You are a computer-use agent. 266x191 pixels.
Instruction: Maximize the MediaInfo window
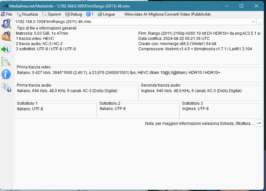[241, 6]
